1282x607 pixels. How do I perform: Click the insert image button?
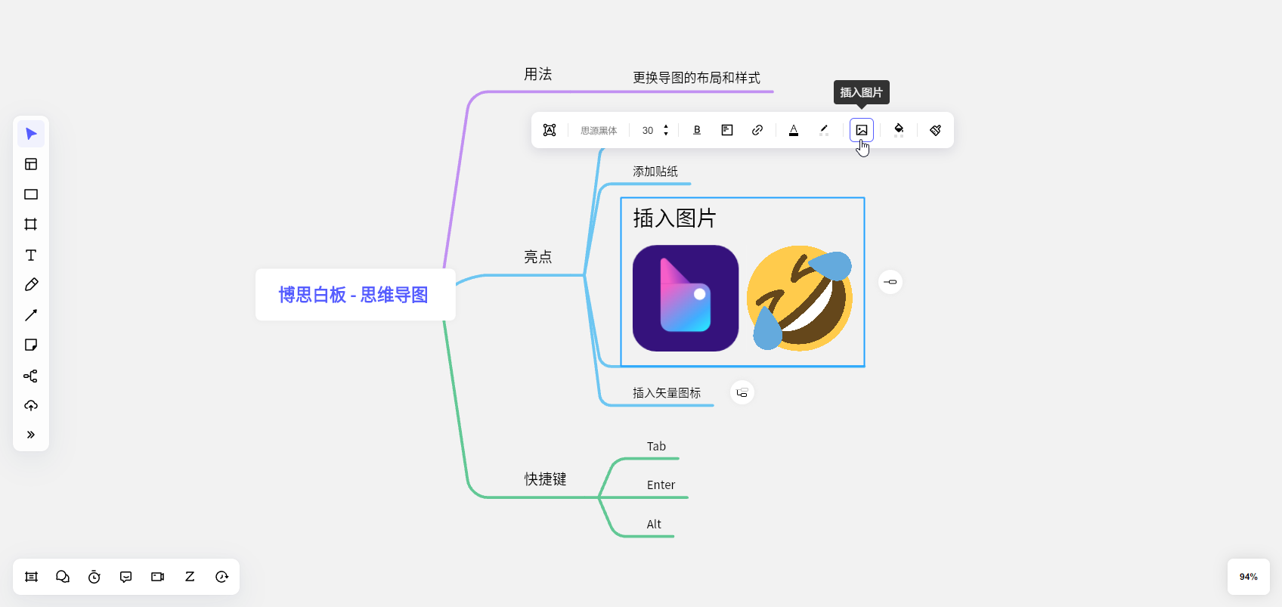(x=862, y=130)
